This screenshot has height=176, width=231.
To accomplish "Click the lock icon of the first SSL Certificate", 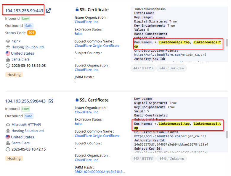I will tap(77, 9).
